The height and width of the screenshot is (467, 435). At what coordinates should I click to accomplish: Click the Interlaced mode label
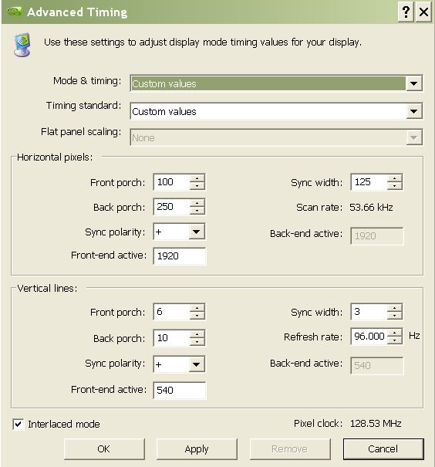tap(64, 424)
